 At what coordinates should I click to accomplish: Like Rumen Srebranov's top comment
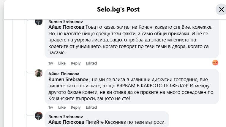click(62, 63)
